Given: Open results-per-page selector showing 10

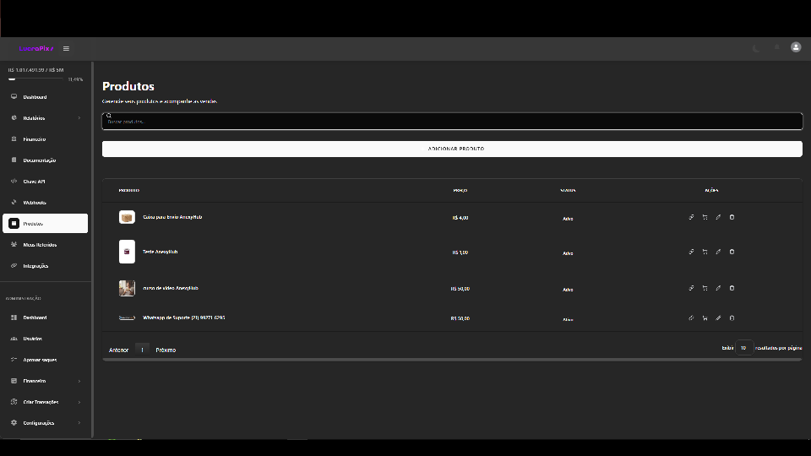Looking at the screenshot, I should click(743, 348).
